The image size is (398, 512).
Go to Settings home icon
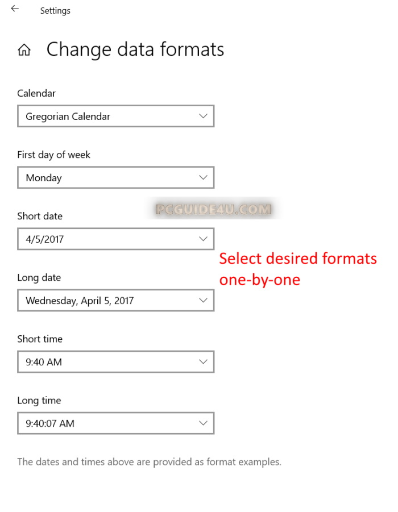coord(24,50)
